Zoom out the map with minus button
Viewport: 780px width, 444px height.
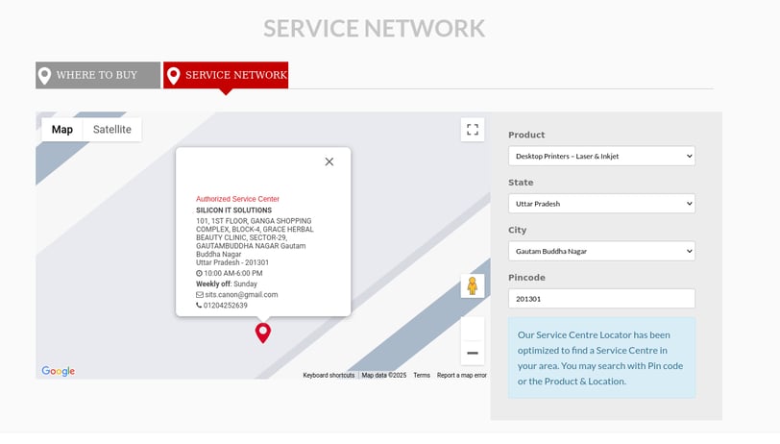473,353
